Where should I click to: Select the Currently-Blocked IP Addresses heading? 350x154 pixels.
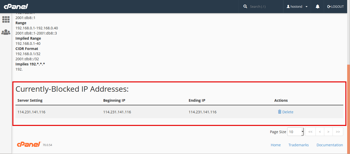pyautogui.click(x=72, y=89)
